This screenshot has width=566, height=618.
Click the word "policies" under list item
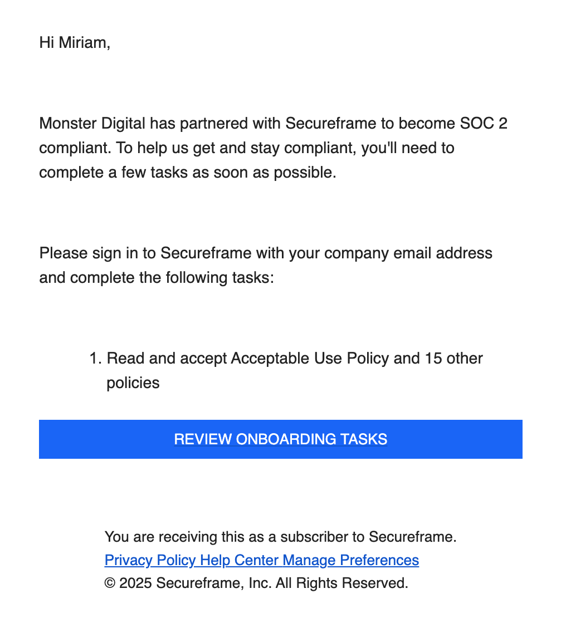(x=133, y=383)
